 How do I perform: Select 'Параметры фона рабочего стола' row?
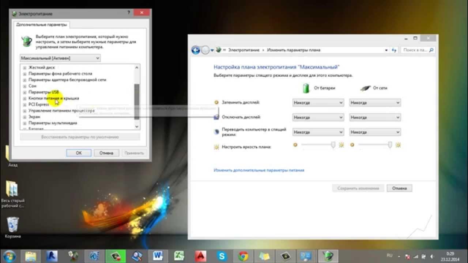[60, 74]
